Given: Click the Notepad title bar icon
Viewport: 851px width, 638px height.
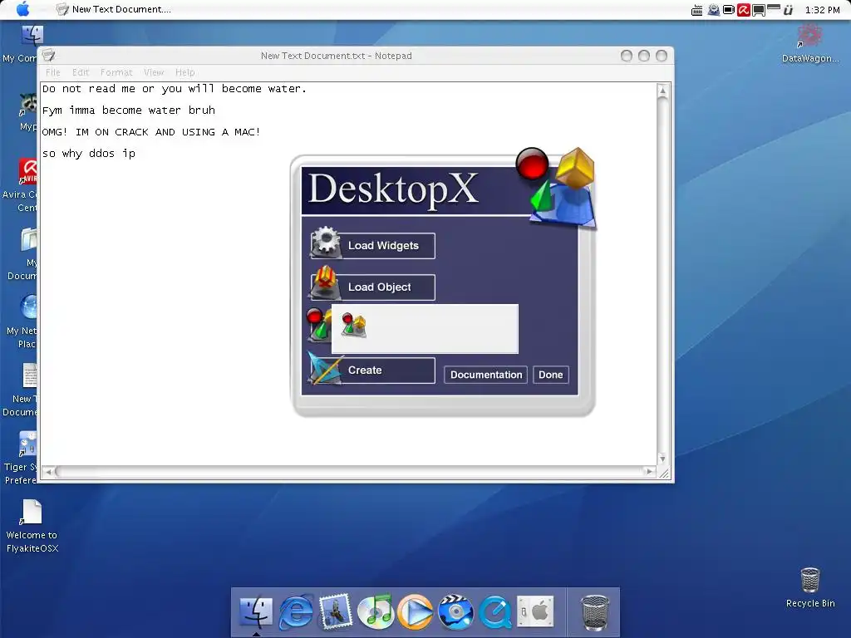Looking at the screenshot, I should click(49, 55).
